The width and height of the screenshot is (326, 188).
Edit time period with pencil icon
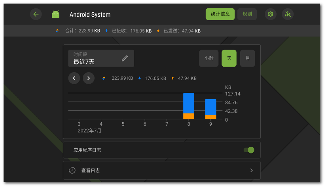pos(125,58)
